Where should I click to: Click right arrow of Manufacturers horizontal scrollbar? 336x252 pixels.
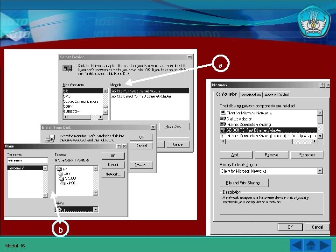[100, 117]
